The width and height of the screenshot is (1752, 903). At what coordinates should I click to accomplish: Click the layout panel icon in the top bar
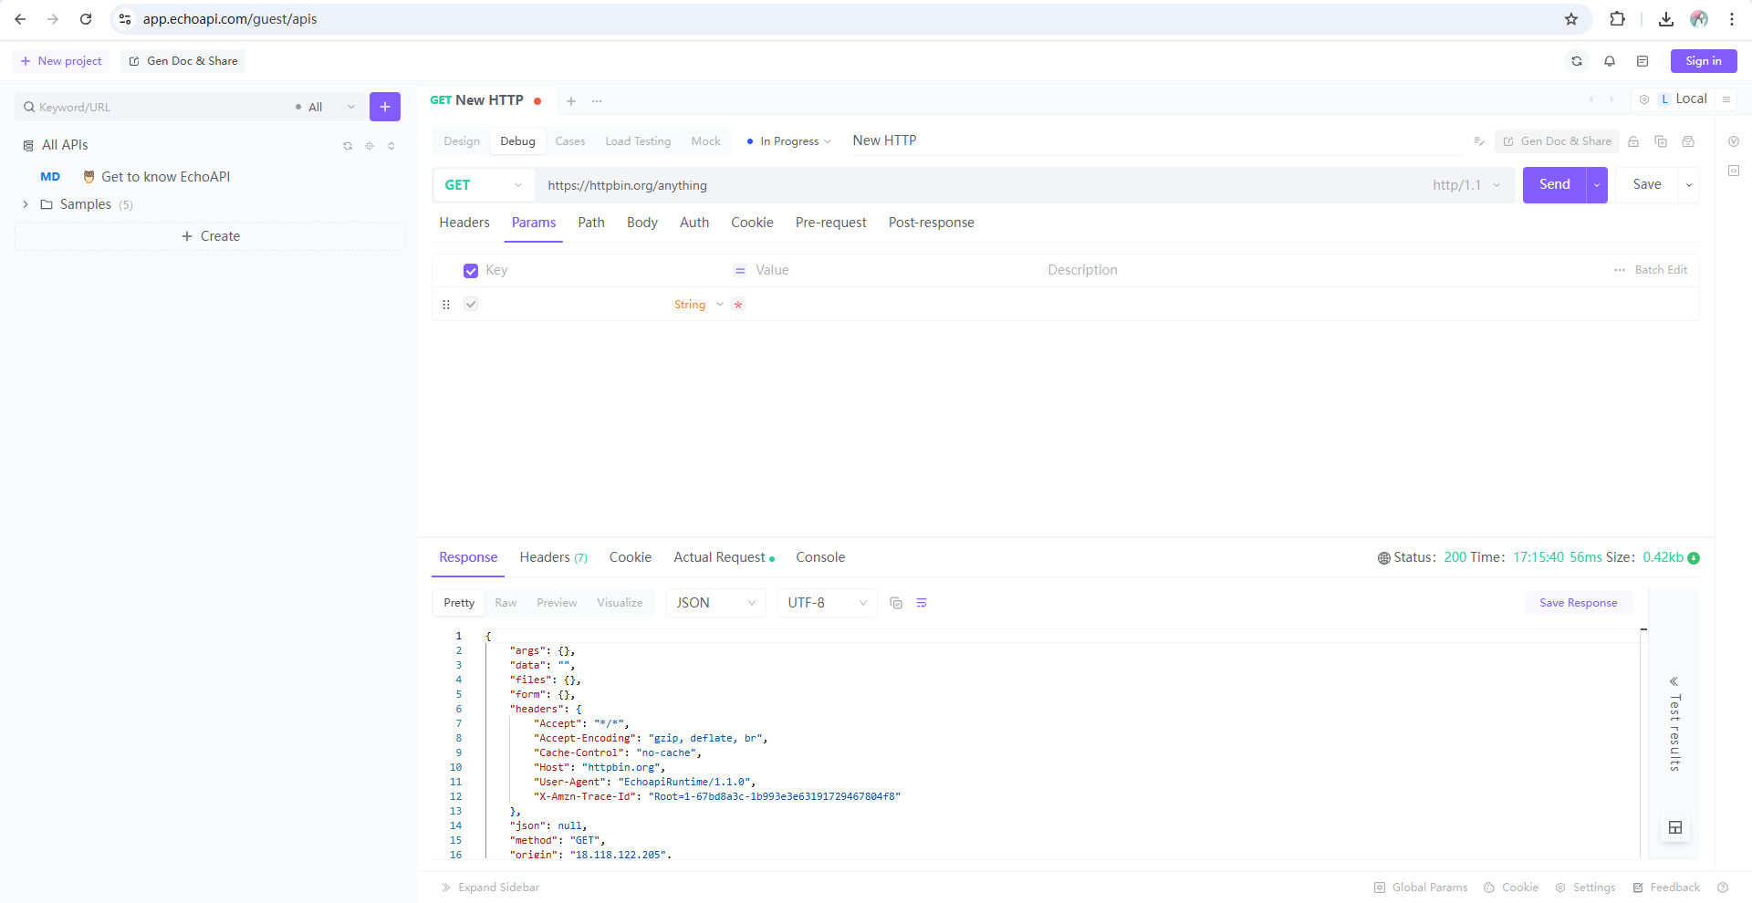pyautogui.click(x=1642, y=61)
